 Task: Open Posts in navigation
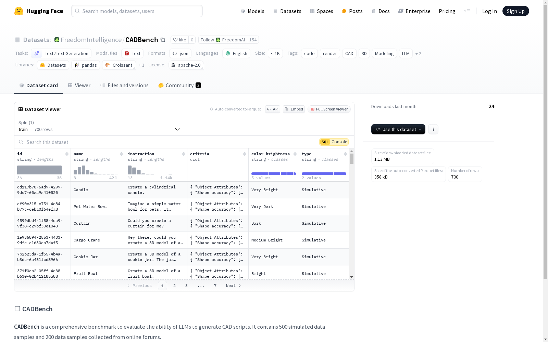click(x=352, y=11)
